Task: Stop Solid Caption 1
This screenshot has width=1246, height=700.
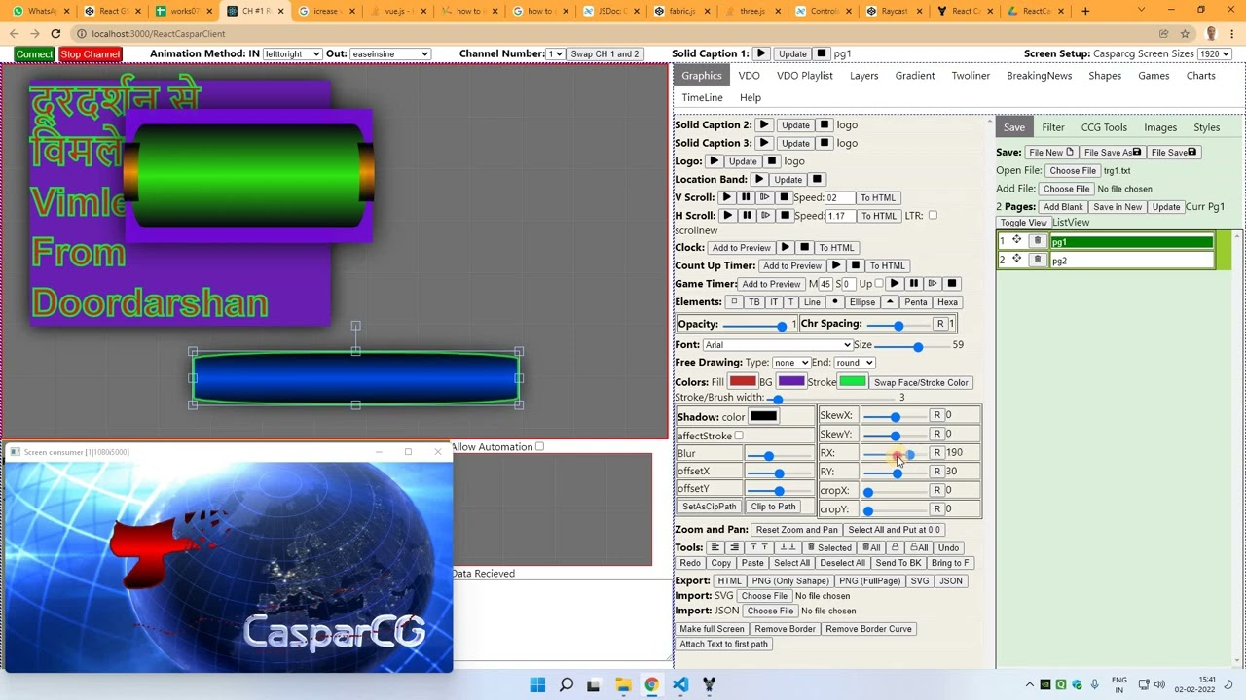Action: tap(822, 53)
